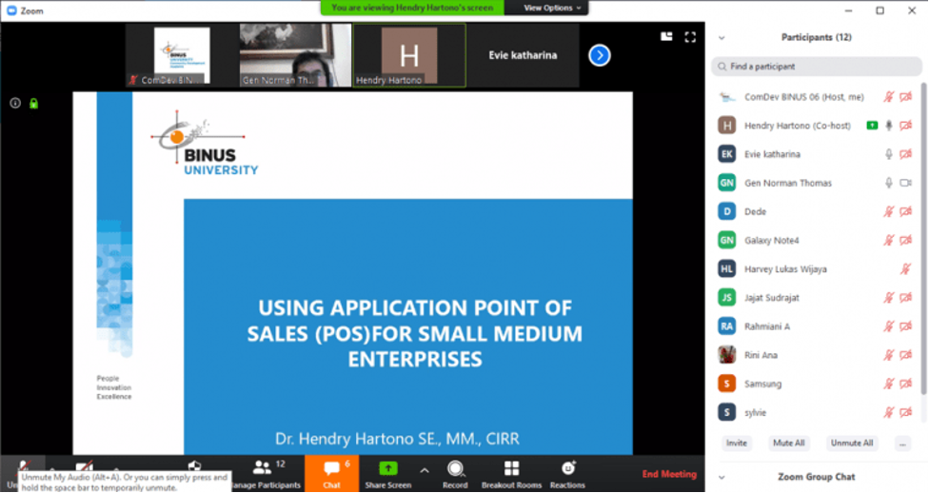The width and height of the screenshot is (930, 493).
Task: Select Evie katharina video thumbnail
Action: 523,56
